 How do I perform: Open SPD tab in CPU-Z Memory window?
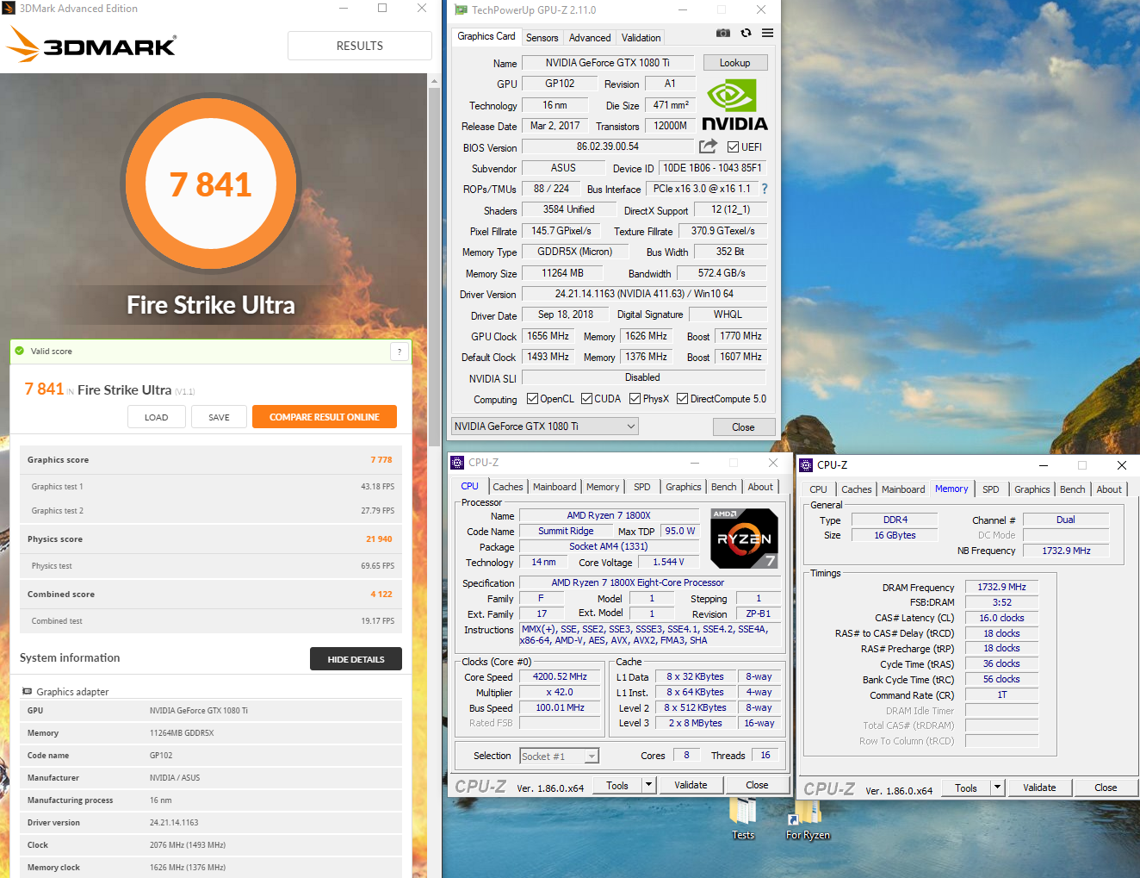pyautogui.click(x=991, y=489)
